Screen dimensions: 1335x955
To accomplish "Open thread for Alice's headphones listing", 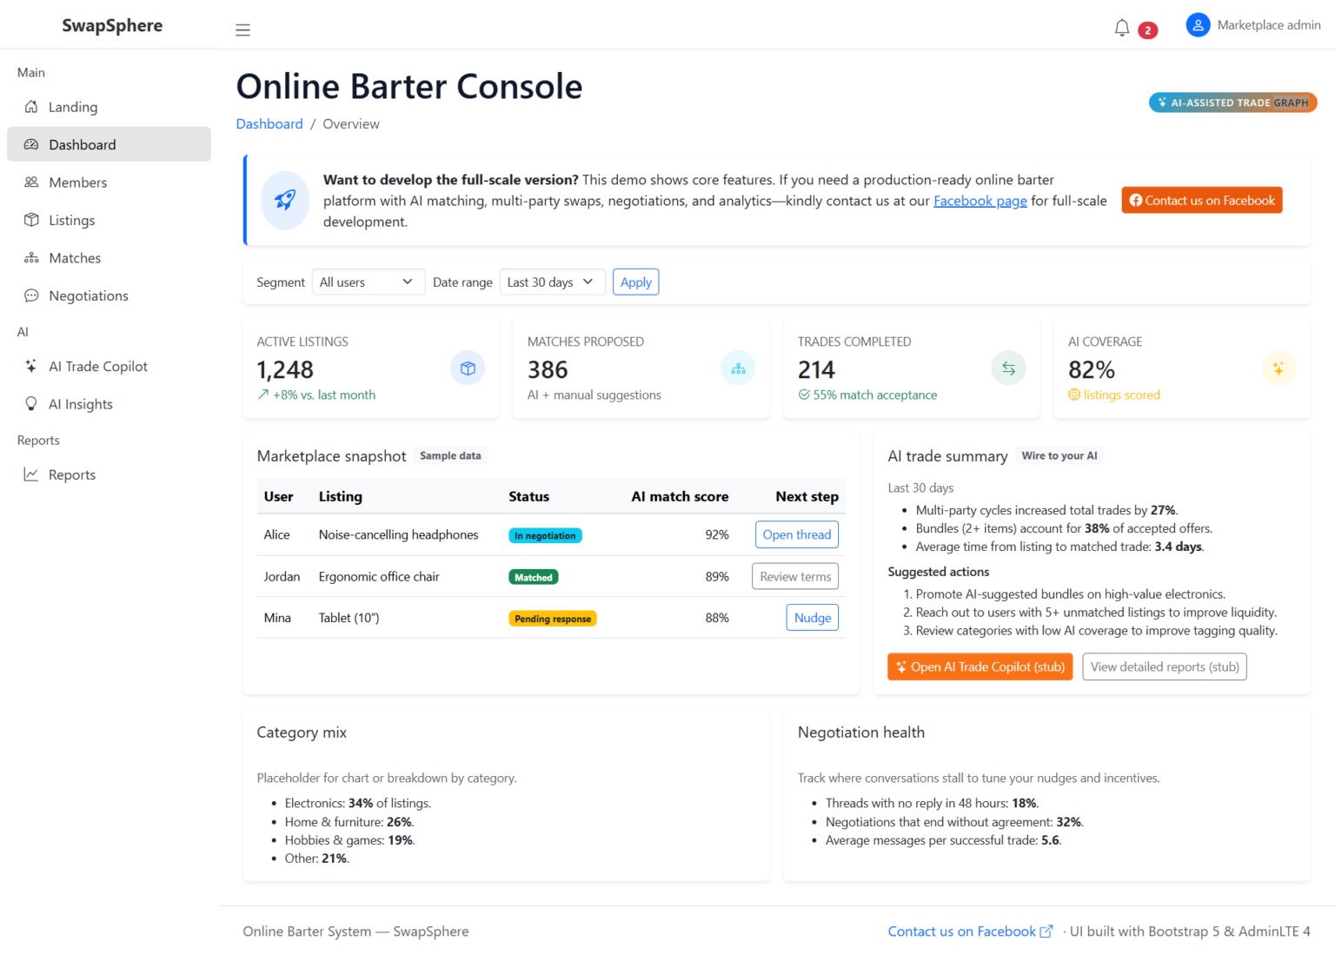I will point(796,534).
